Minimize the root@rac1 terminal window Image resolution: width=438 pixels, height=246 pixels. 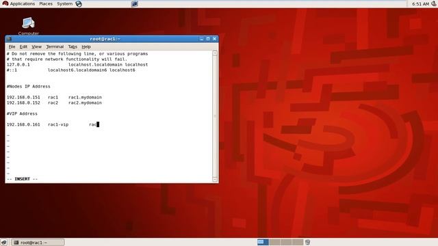point(202,39)
